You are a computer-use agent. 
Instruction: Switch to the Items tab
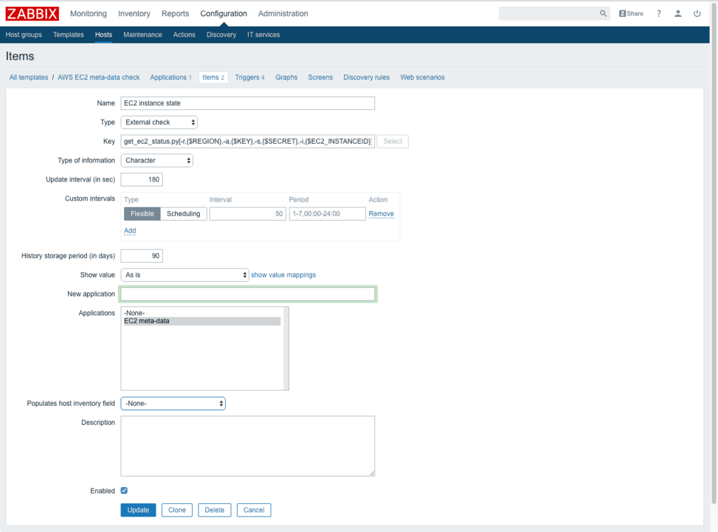(x=213, y=77)
